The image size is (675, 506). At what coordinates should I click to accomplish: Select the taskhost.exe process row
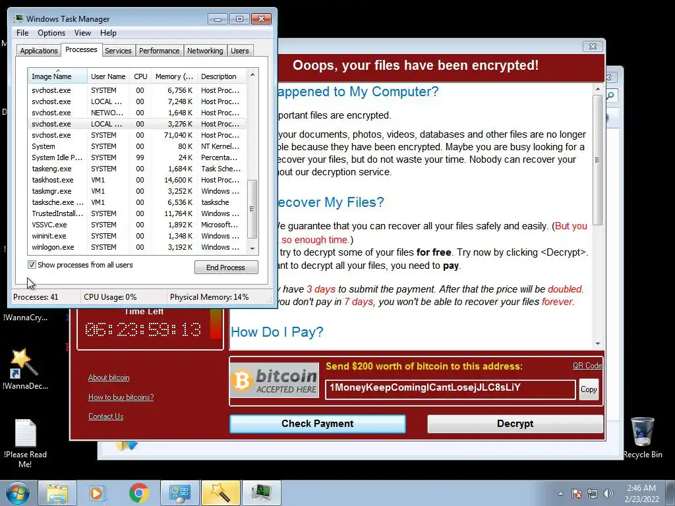coord(137,180)
